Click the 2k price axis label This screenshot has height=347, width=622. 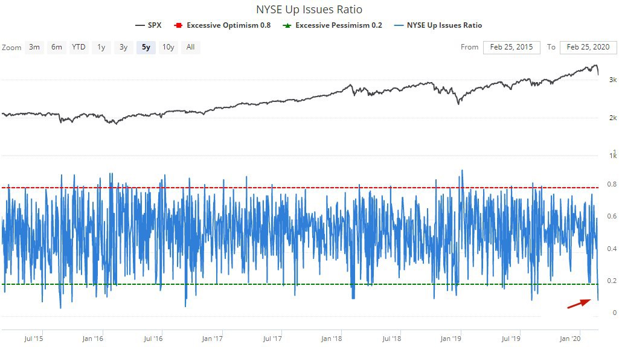(613, 118)
